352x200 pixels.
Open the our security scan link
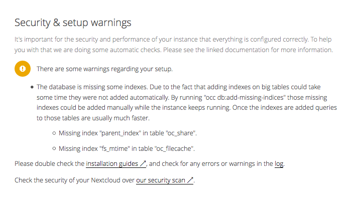[x=165, y=180]
